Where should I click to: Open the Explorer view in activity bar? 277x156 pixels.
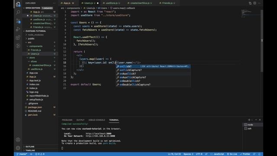[x=18, y=4]
